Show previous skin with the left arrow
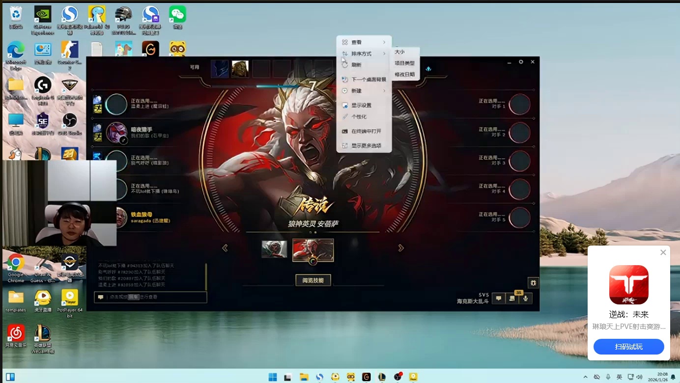 [225, 248]
